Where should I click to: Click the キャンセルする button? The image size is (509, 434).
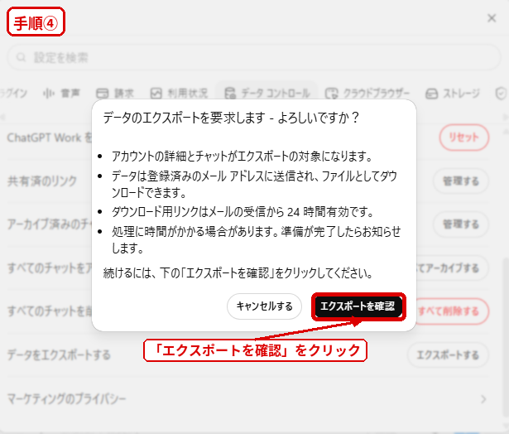tap(264, 306)
